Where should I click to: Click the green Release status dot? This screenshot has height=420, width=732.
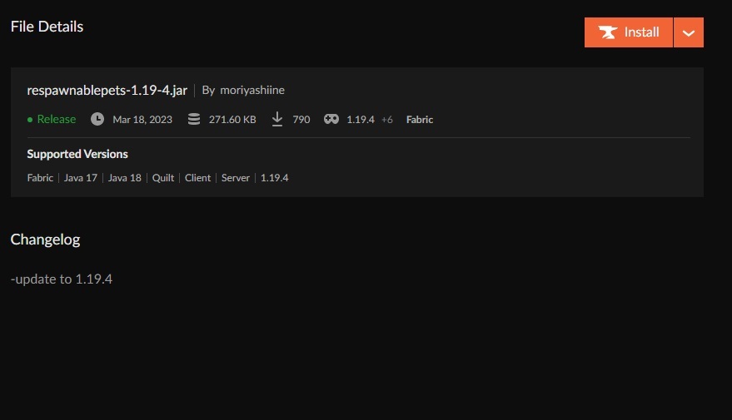click(30, 120)
